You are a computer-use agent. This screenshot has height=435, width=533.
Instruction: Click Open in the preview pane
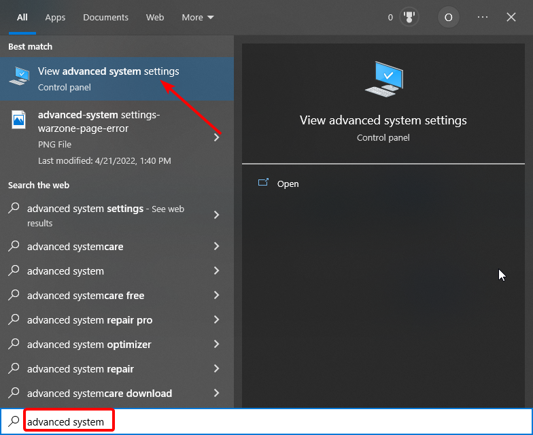(x=288, y=184)
